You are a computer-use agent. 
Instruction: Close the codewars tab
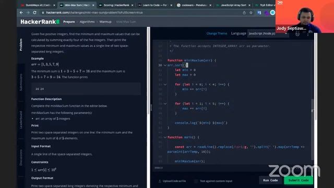(210, 5)
